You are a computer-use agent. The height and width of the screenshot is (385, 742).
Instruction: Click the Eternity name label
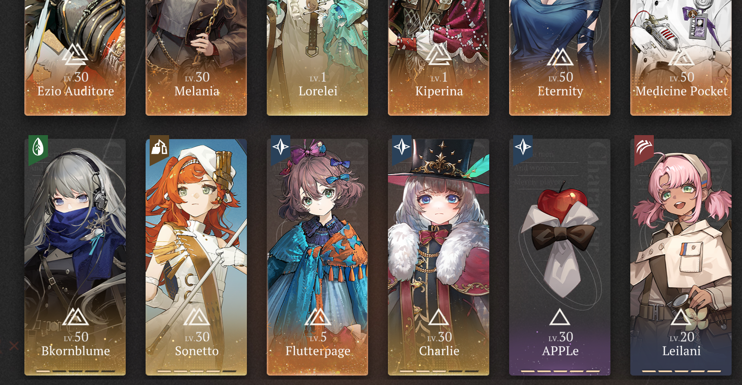click(x=560, y=92)
